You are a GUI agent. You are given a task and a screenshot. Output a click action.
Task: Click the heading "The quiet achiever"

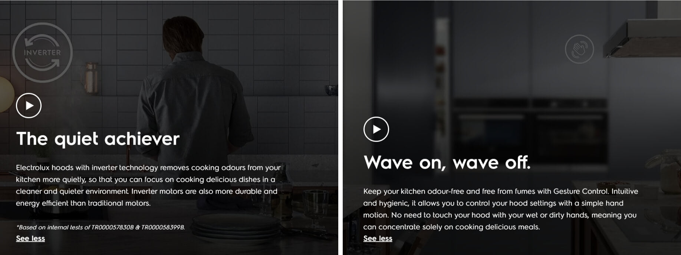98,139
